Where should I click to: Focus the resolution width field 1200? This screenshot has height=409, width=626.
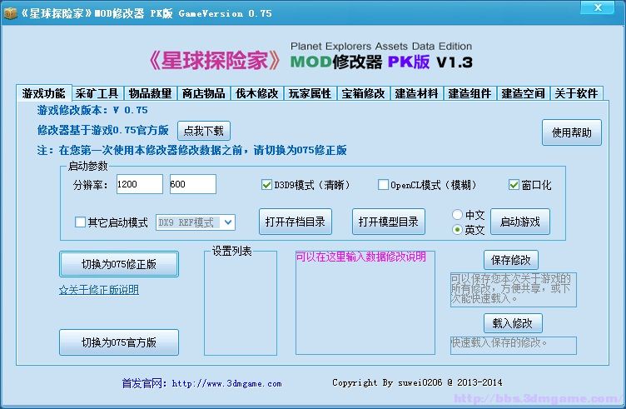point(140,184)
